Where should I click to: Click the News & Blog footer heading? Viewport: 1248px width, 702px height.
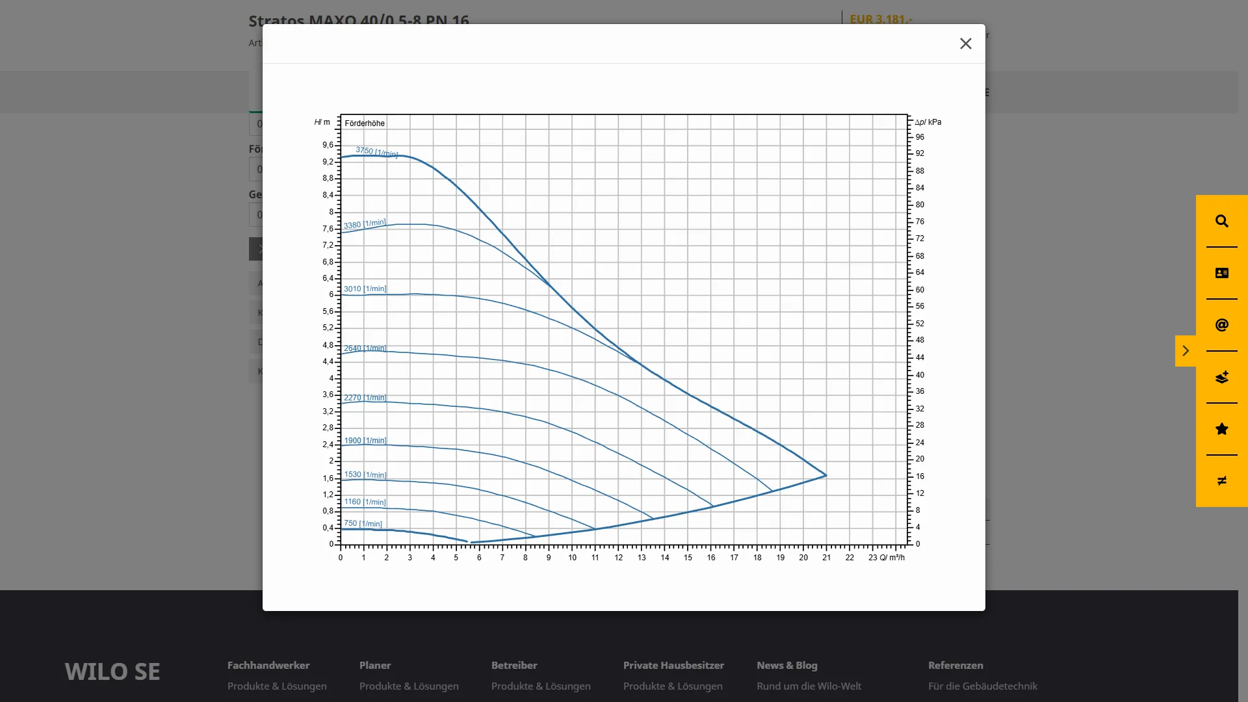[x=786, y=666]
